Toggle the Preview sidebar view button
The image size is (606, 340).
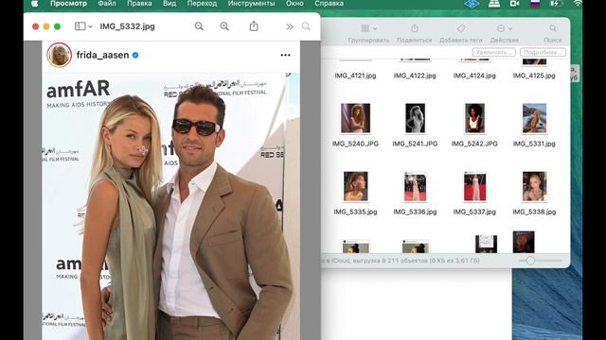80,26
